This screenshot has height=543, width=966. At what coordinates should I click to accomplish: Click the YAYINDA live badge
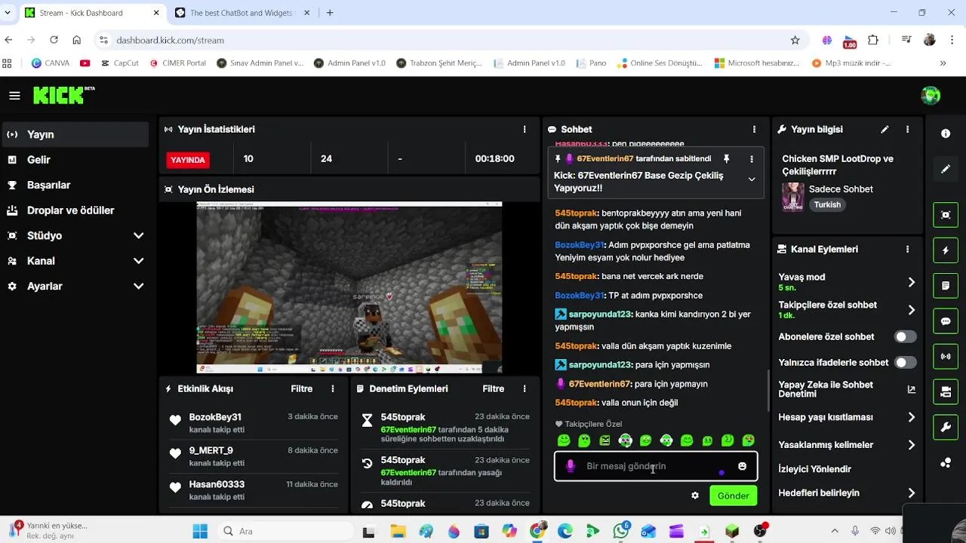coord(188,160)
